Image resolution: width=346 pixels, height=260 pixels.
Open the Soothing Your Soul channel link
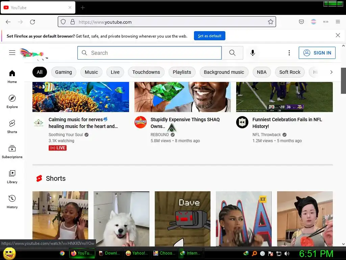pos(66,135)
